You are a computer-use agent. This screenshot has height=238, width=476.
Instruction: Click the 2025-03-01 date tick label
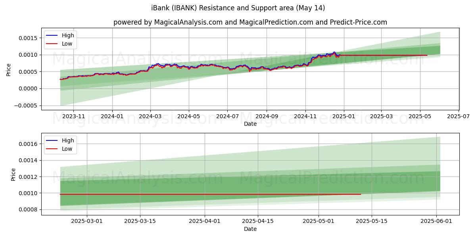(87, 222)
